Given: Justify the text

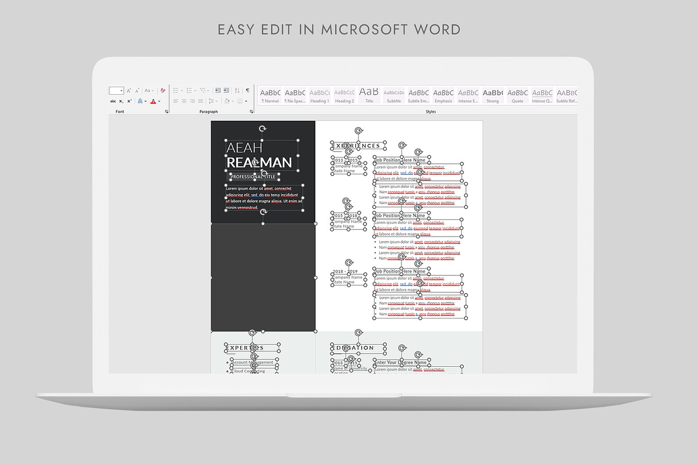Looking at the screenshot, I should (201, 101).
